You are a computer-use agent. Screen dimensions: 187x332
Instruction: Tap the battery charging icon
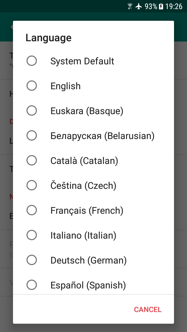(161, 6)
